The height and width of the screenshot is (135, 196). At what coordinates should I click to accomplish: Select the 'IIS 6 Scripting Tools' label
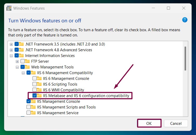60,84
